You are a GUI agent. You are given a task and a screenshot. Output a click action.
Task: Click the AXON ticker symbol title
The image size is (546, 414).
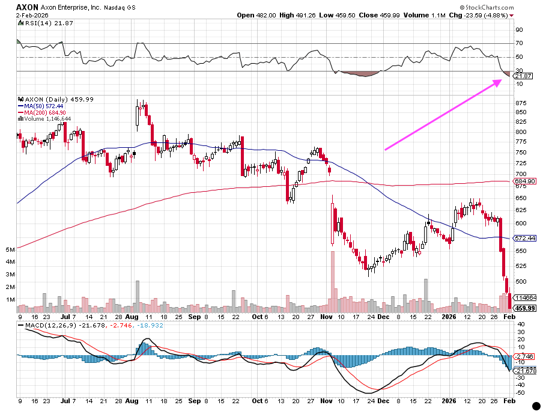(x=28, y=7)
